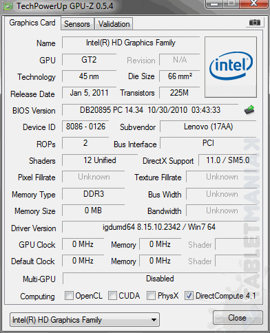Click the Revision field showing N/A
270x333 pixels.
click(x=180, y=60)
